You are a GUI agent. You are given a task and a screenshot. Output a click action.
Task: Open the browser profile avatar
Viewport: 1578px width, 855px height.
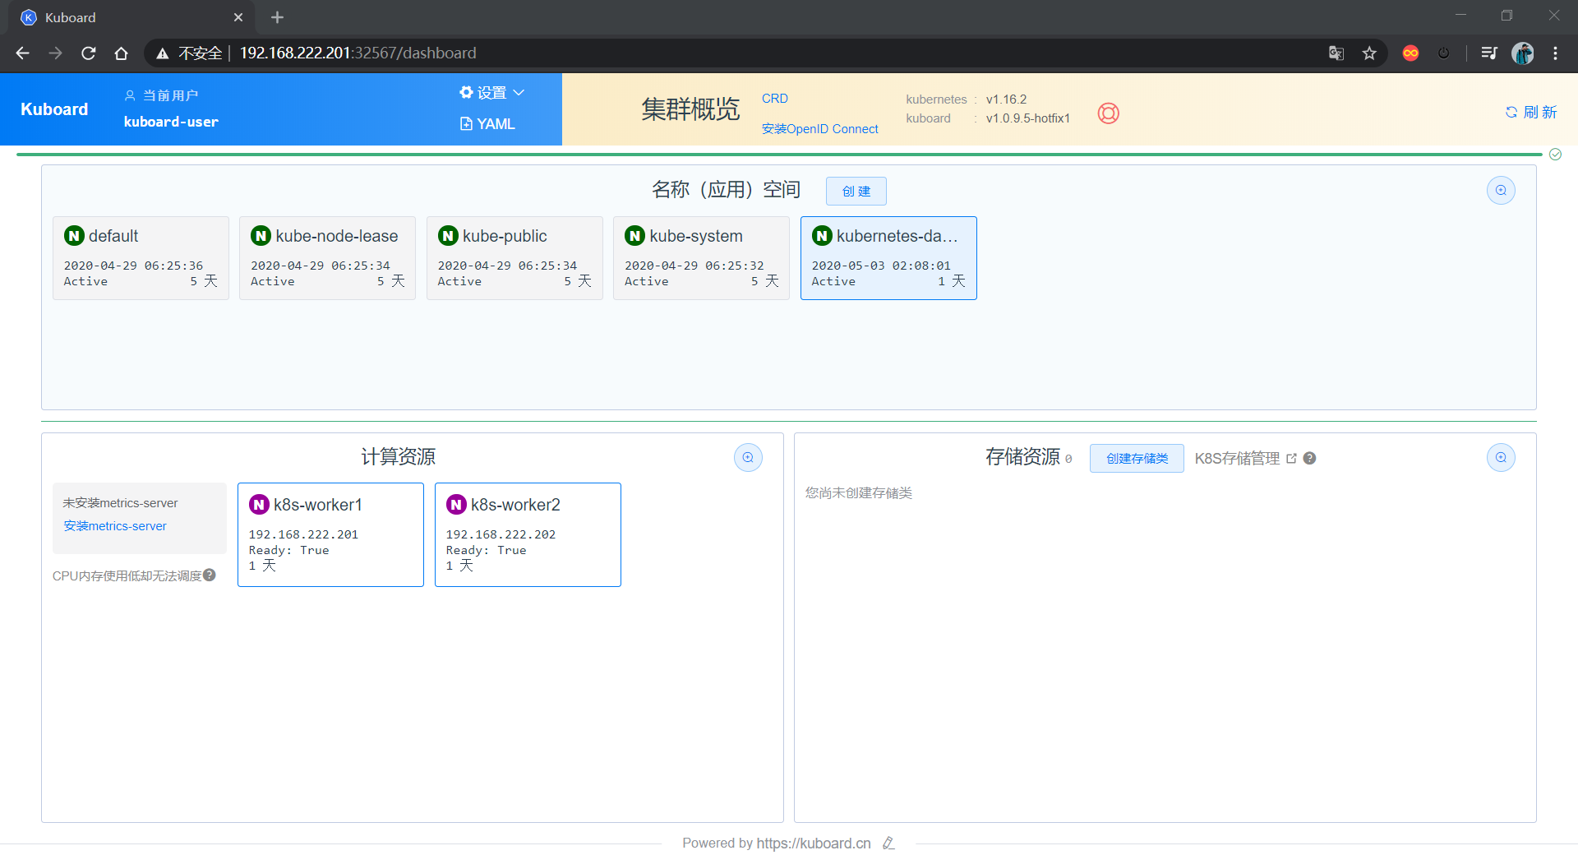coord(1523,53)
